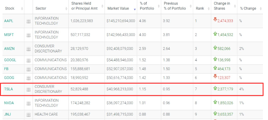This screenshot has height=120, width=268.
Task: Open the table grid icon for AAPL
Action: tap(29, 21)
